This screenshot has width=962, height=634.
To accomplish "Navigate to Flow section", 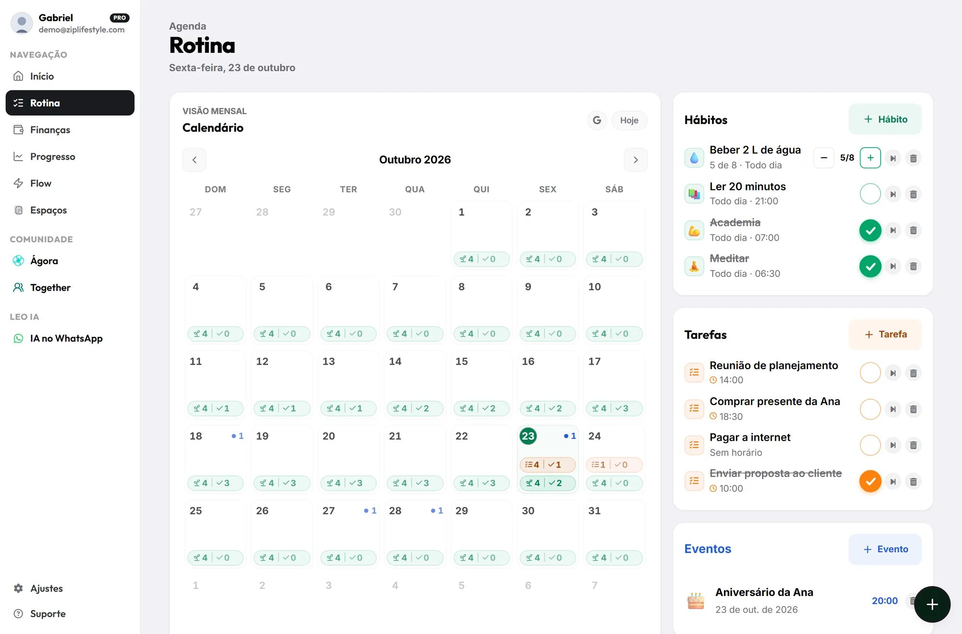I will 70,183.
